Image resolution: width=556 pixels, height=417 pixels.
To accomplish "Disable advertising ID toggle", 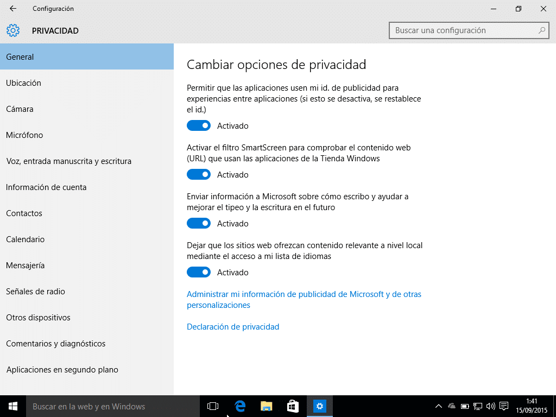I will [199, 125].
